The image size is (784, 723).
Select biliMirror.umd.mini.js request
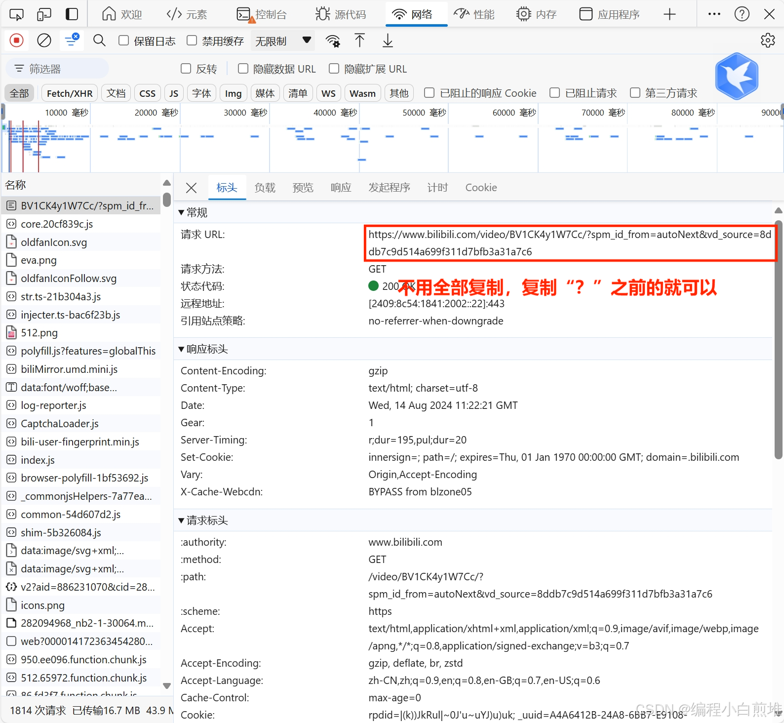click(x=81, y=369)
